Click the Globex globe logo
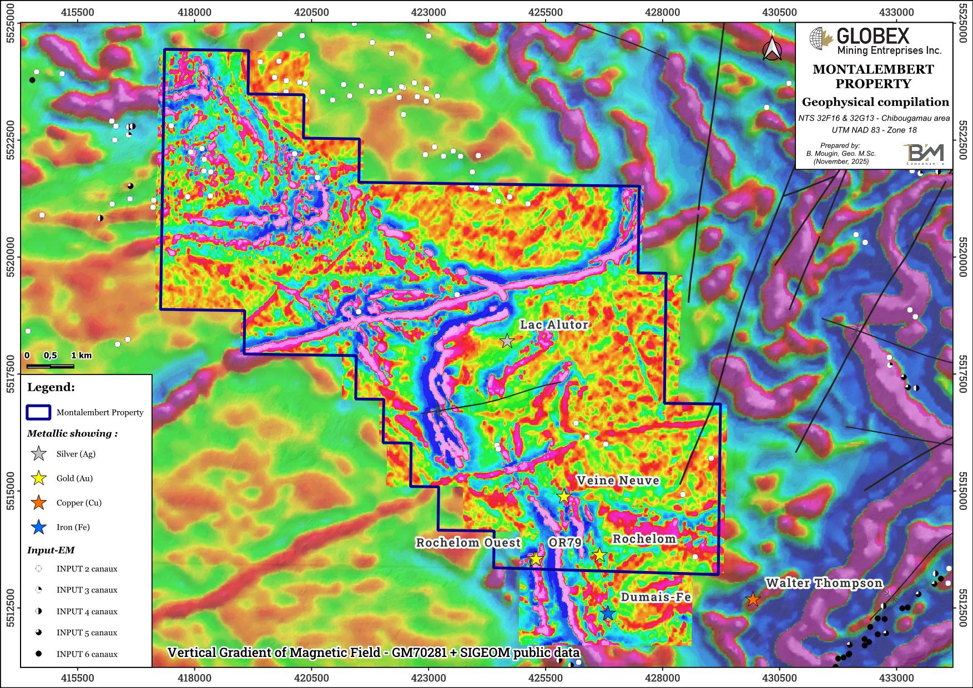 coord(821,39)
